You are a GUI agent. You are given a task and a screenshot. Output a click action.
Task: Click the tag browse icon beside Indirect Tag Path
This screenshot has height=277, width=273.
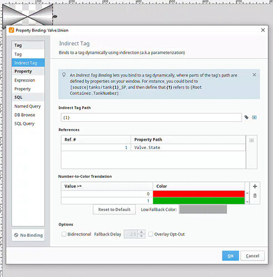(246, 117)
